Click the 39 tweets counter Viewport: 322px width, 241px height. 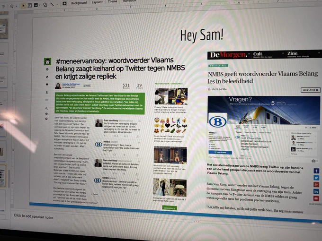click(x=139, y=86)
